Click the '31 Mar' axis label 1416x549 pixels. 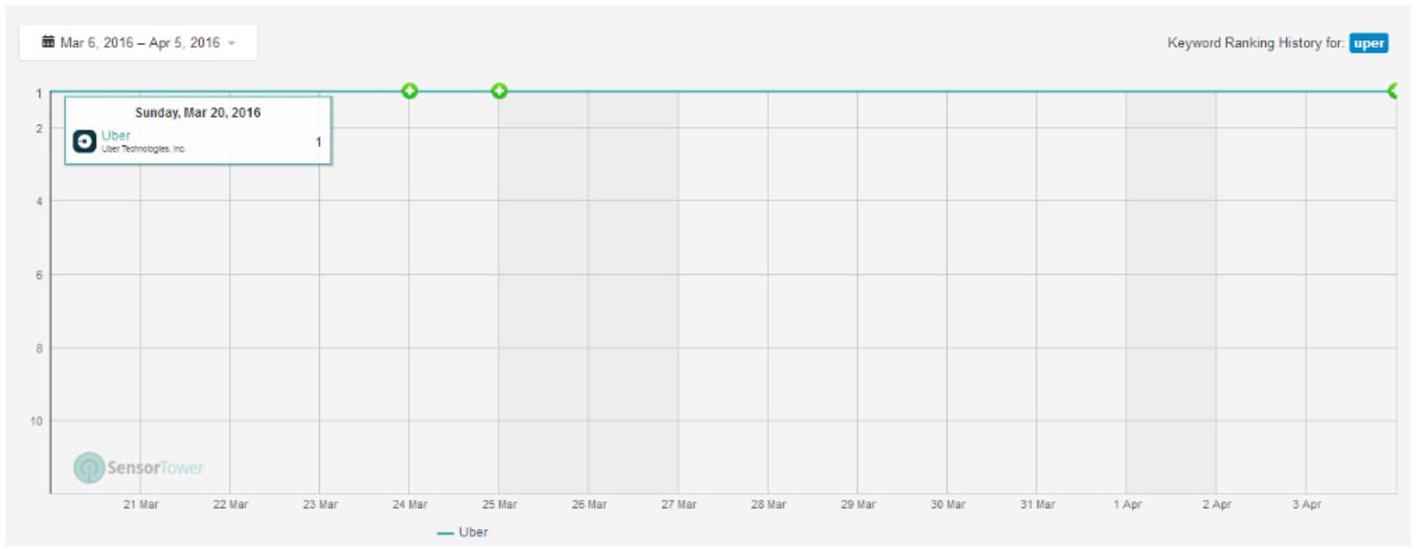tap(1038, 505)
